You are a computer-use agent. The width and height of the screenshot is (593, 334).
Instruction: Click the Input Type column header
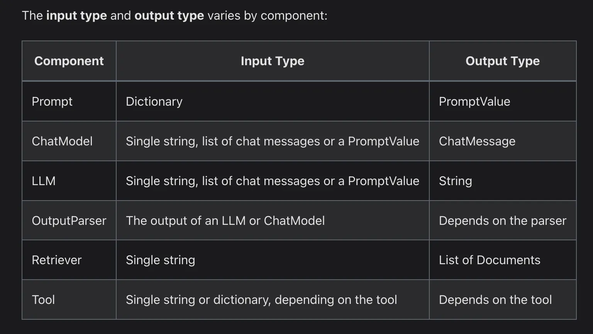coord(272,61)
